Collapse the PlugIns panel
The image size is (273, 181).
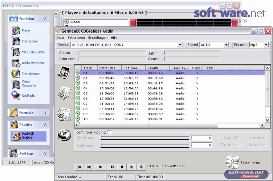[45, 125]
